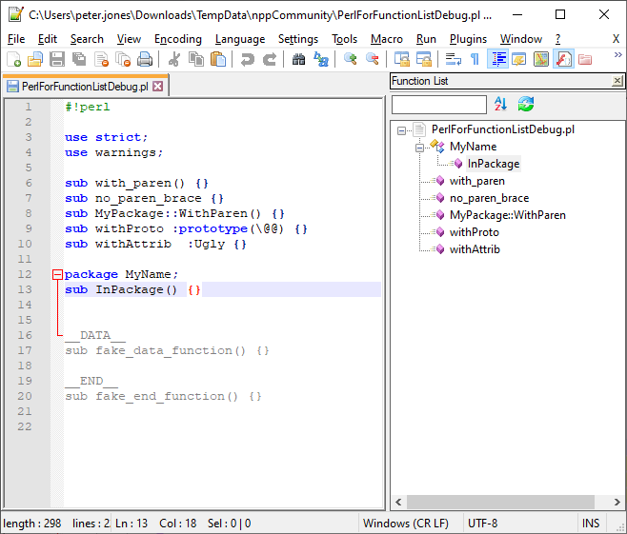This screenshot has width=627, height=534.
Task: Click the Zoom Out magnifier icon
Action: (x=372, y=60)
